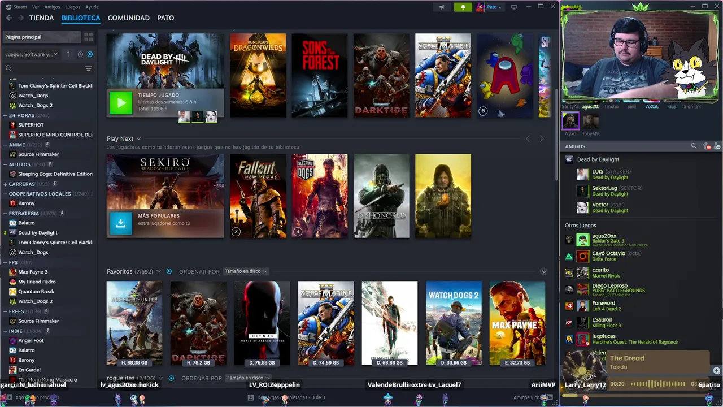Viewport: 723px width, 407px height.
Task: Open Tamaño en disco sort dropdown for Favoritos
Action: tap(246, 271)
